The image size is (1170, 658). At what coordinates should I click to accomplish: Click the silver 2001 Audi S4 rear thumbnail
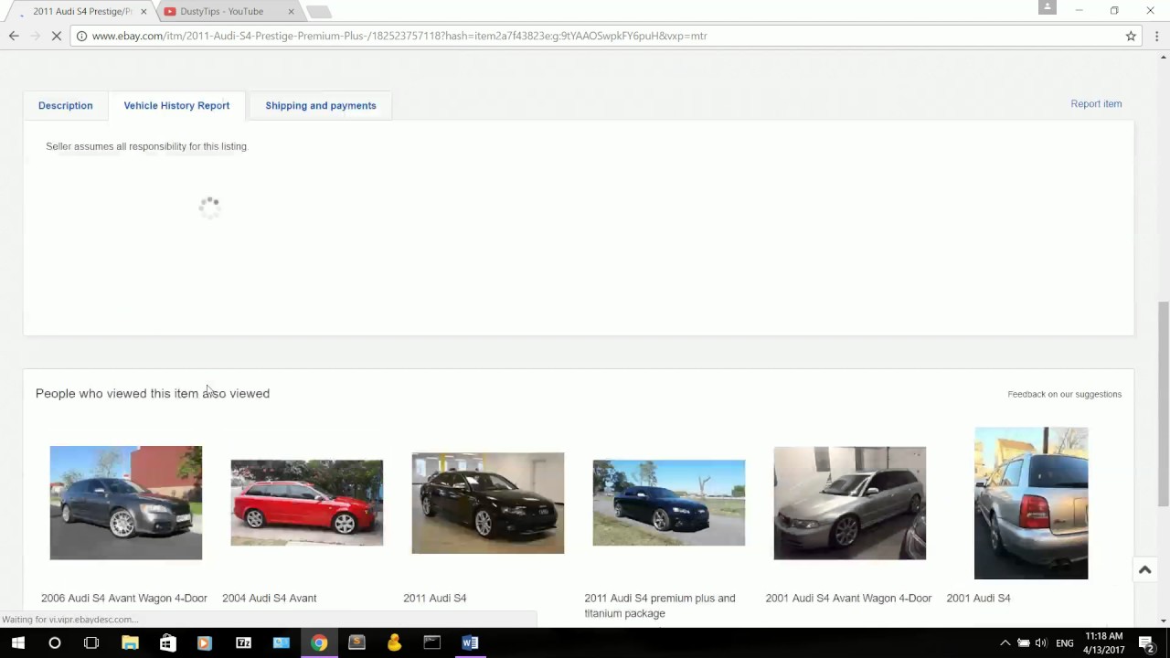(x=1031, y=503)
